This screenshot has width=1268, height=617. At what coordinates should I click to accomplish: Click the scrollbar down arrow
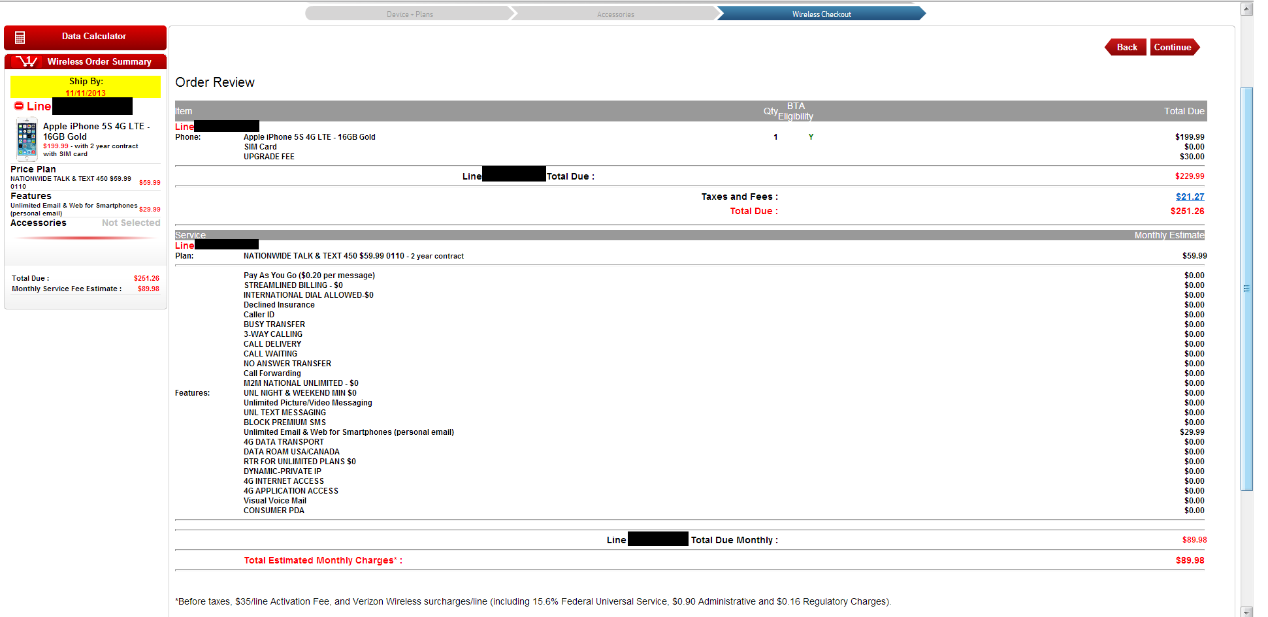(x=1246, y=612)
